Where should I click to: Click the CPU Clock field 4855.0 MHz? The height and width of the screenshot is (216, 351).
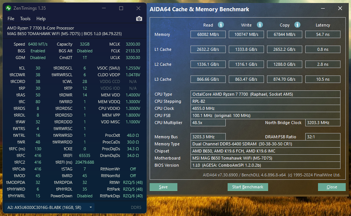[265, 108]
